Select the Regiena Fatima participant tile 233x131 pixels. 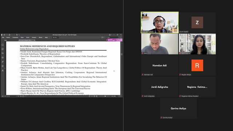coord(197,87)
